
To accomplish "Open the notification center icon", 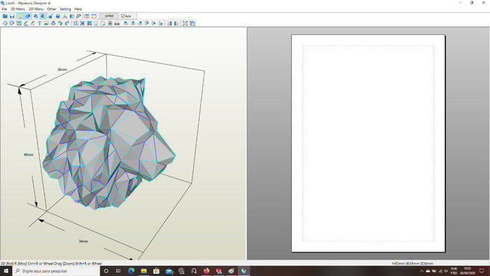I will pyautogui.click(x=482, y=271).
